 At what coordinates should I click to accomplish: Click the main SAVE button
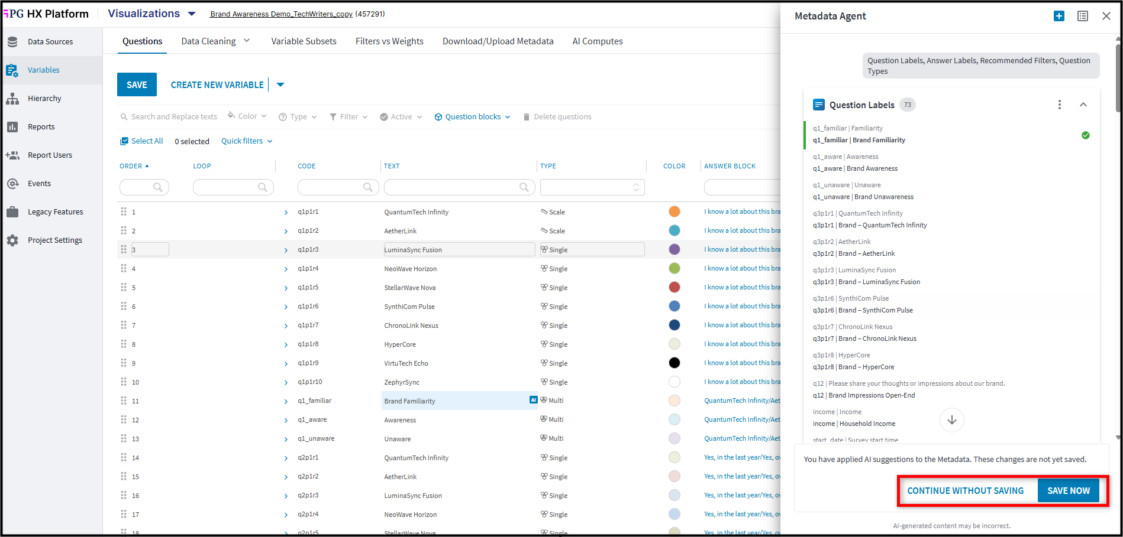coord(137,84)
